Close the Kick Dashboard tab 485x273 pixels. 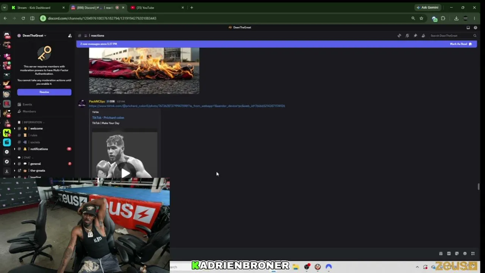[63, 8]
